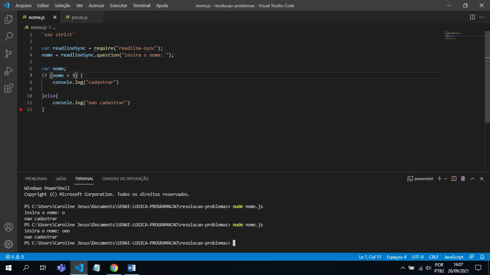This screenshot has width=490, height=275.
Task: Open Run and Debug view
Action: (9, 71)
